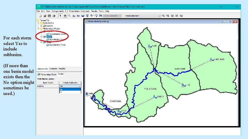Image resolution: width=248 pixels, height=139 pixels.
Task: Select the last Hypothetical Storm tree item
Action: point(57,45)
